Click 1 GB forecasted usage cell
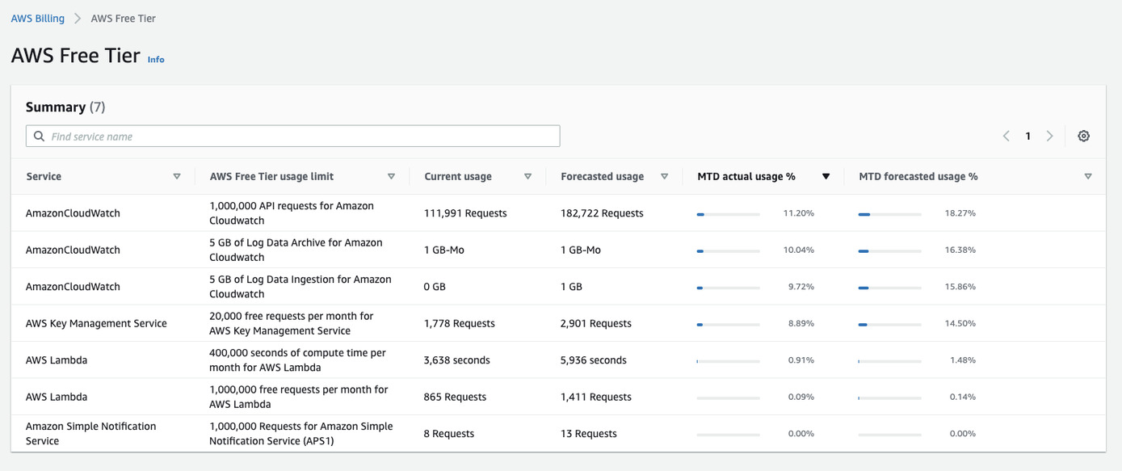Screen dimensions: 1122x471 pyautogui.click(x=571, y=287)
